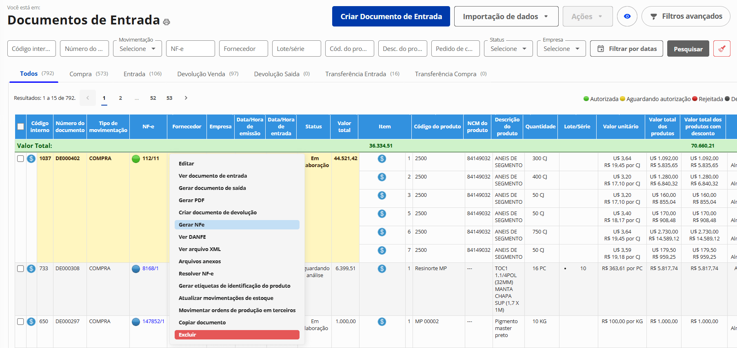This screenshot has width=737, height=348.
Task: Click the blue status circle for NF-e 8168/1
Action: point(136,269)
